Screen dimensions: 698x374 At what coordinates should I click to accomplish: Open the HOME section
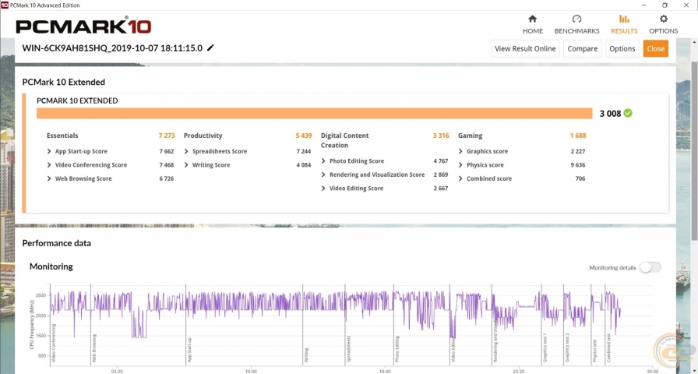(532, 24)
